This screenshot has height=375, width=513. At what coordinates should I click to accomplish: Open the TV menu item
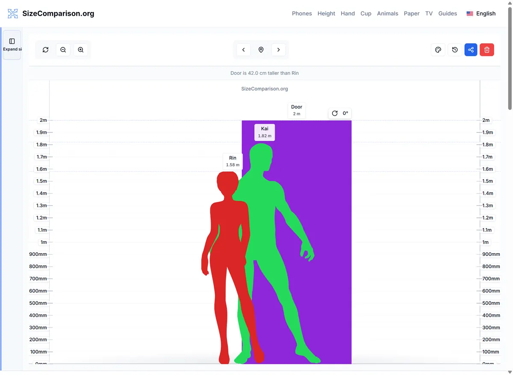pos(429,14)
